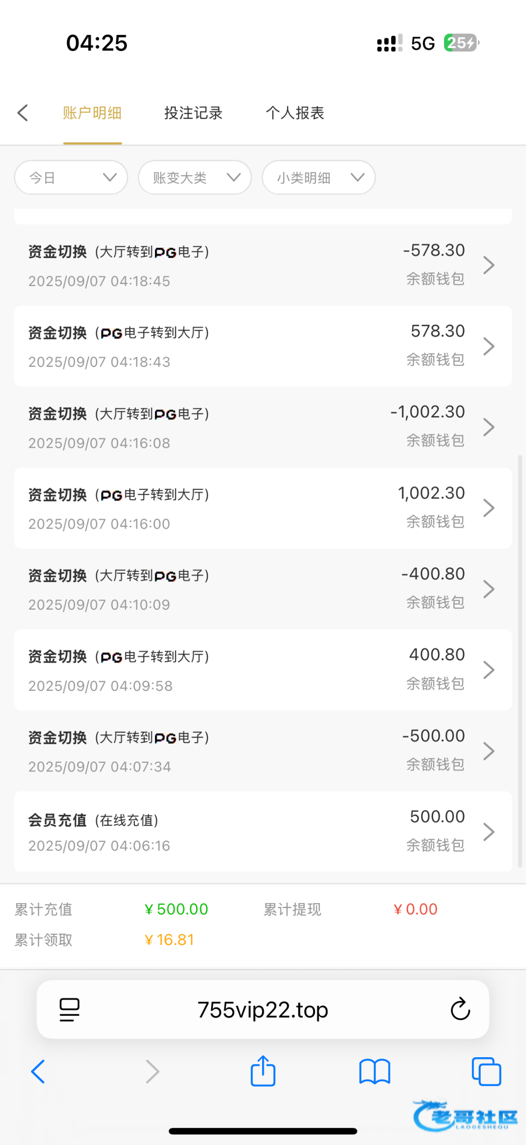Tap the 755vip22.top address field
The image size is (526, 1145).
pyautogui.click(x=263, y=1010)
